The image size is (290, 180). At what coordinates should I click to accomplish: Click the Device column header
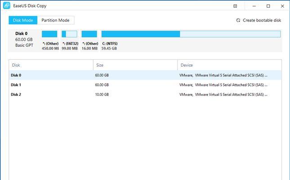coord(229,65)
